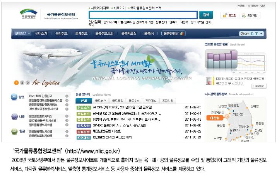Select popular search term 물류센터

coord(161,22)
